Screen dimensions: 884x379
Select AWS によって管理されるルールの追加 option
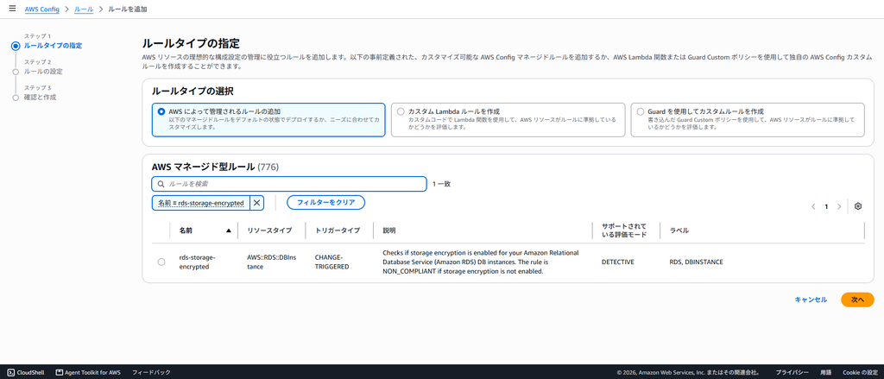[268, 119]
